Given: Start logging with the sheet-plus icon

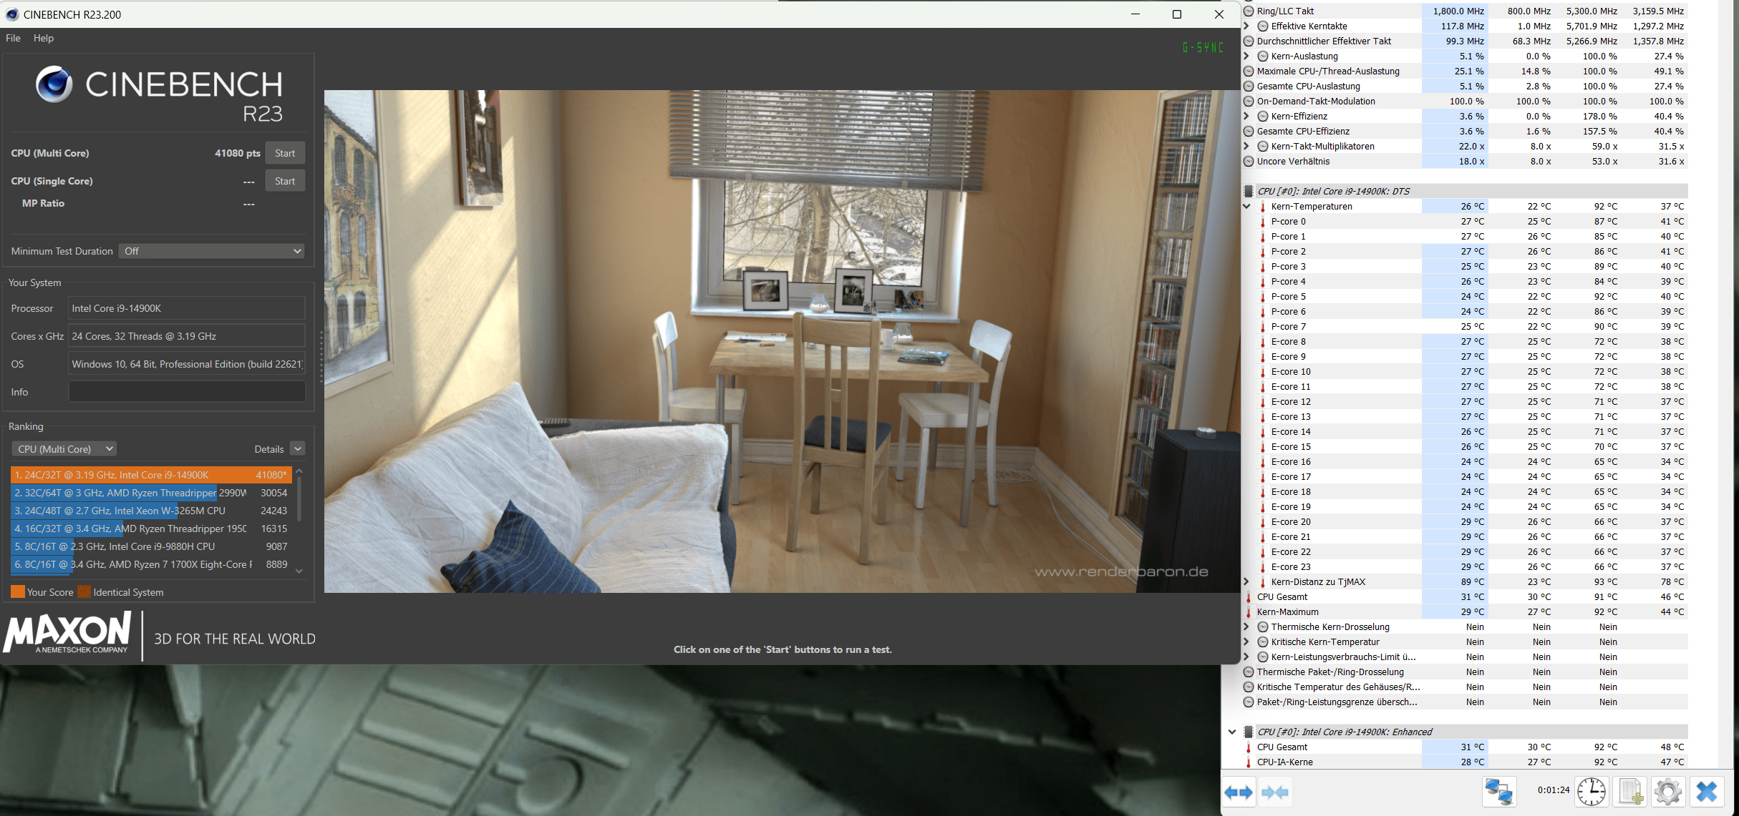Looking at the screenshot, I should click(x=1630, y=792).
